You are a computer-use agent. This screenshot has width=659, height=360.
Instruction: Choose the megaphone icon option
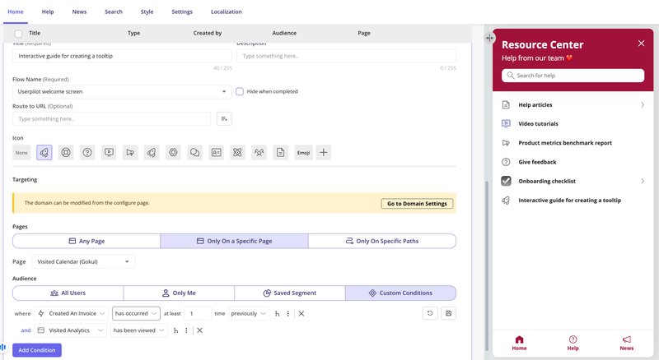pyautogui.click(x=130, y=152)
